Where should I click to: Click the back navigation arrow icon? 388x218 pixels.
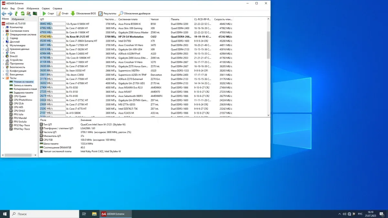pos(4,14)
